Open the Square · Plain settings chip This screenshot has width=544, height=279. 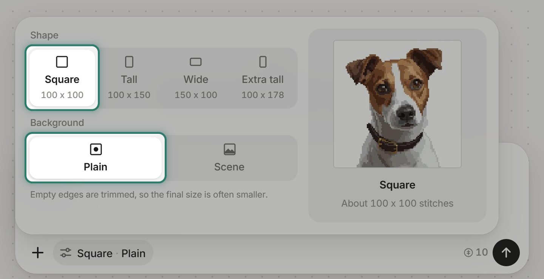point(103,253)
